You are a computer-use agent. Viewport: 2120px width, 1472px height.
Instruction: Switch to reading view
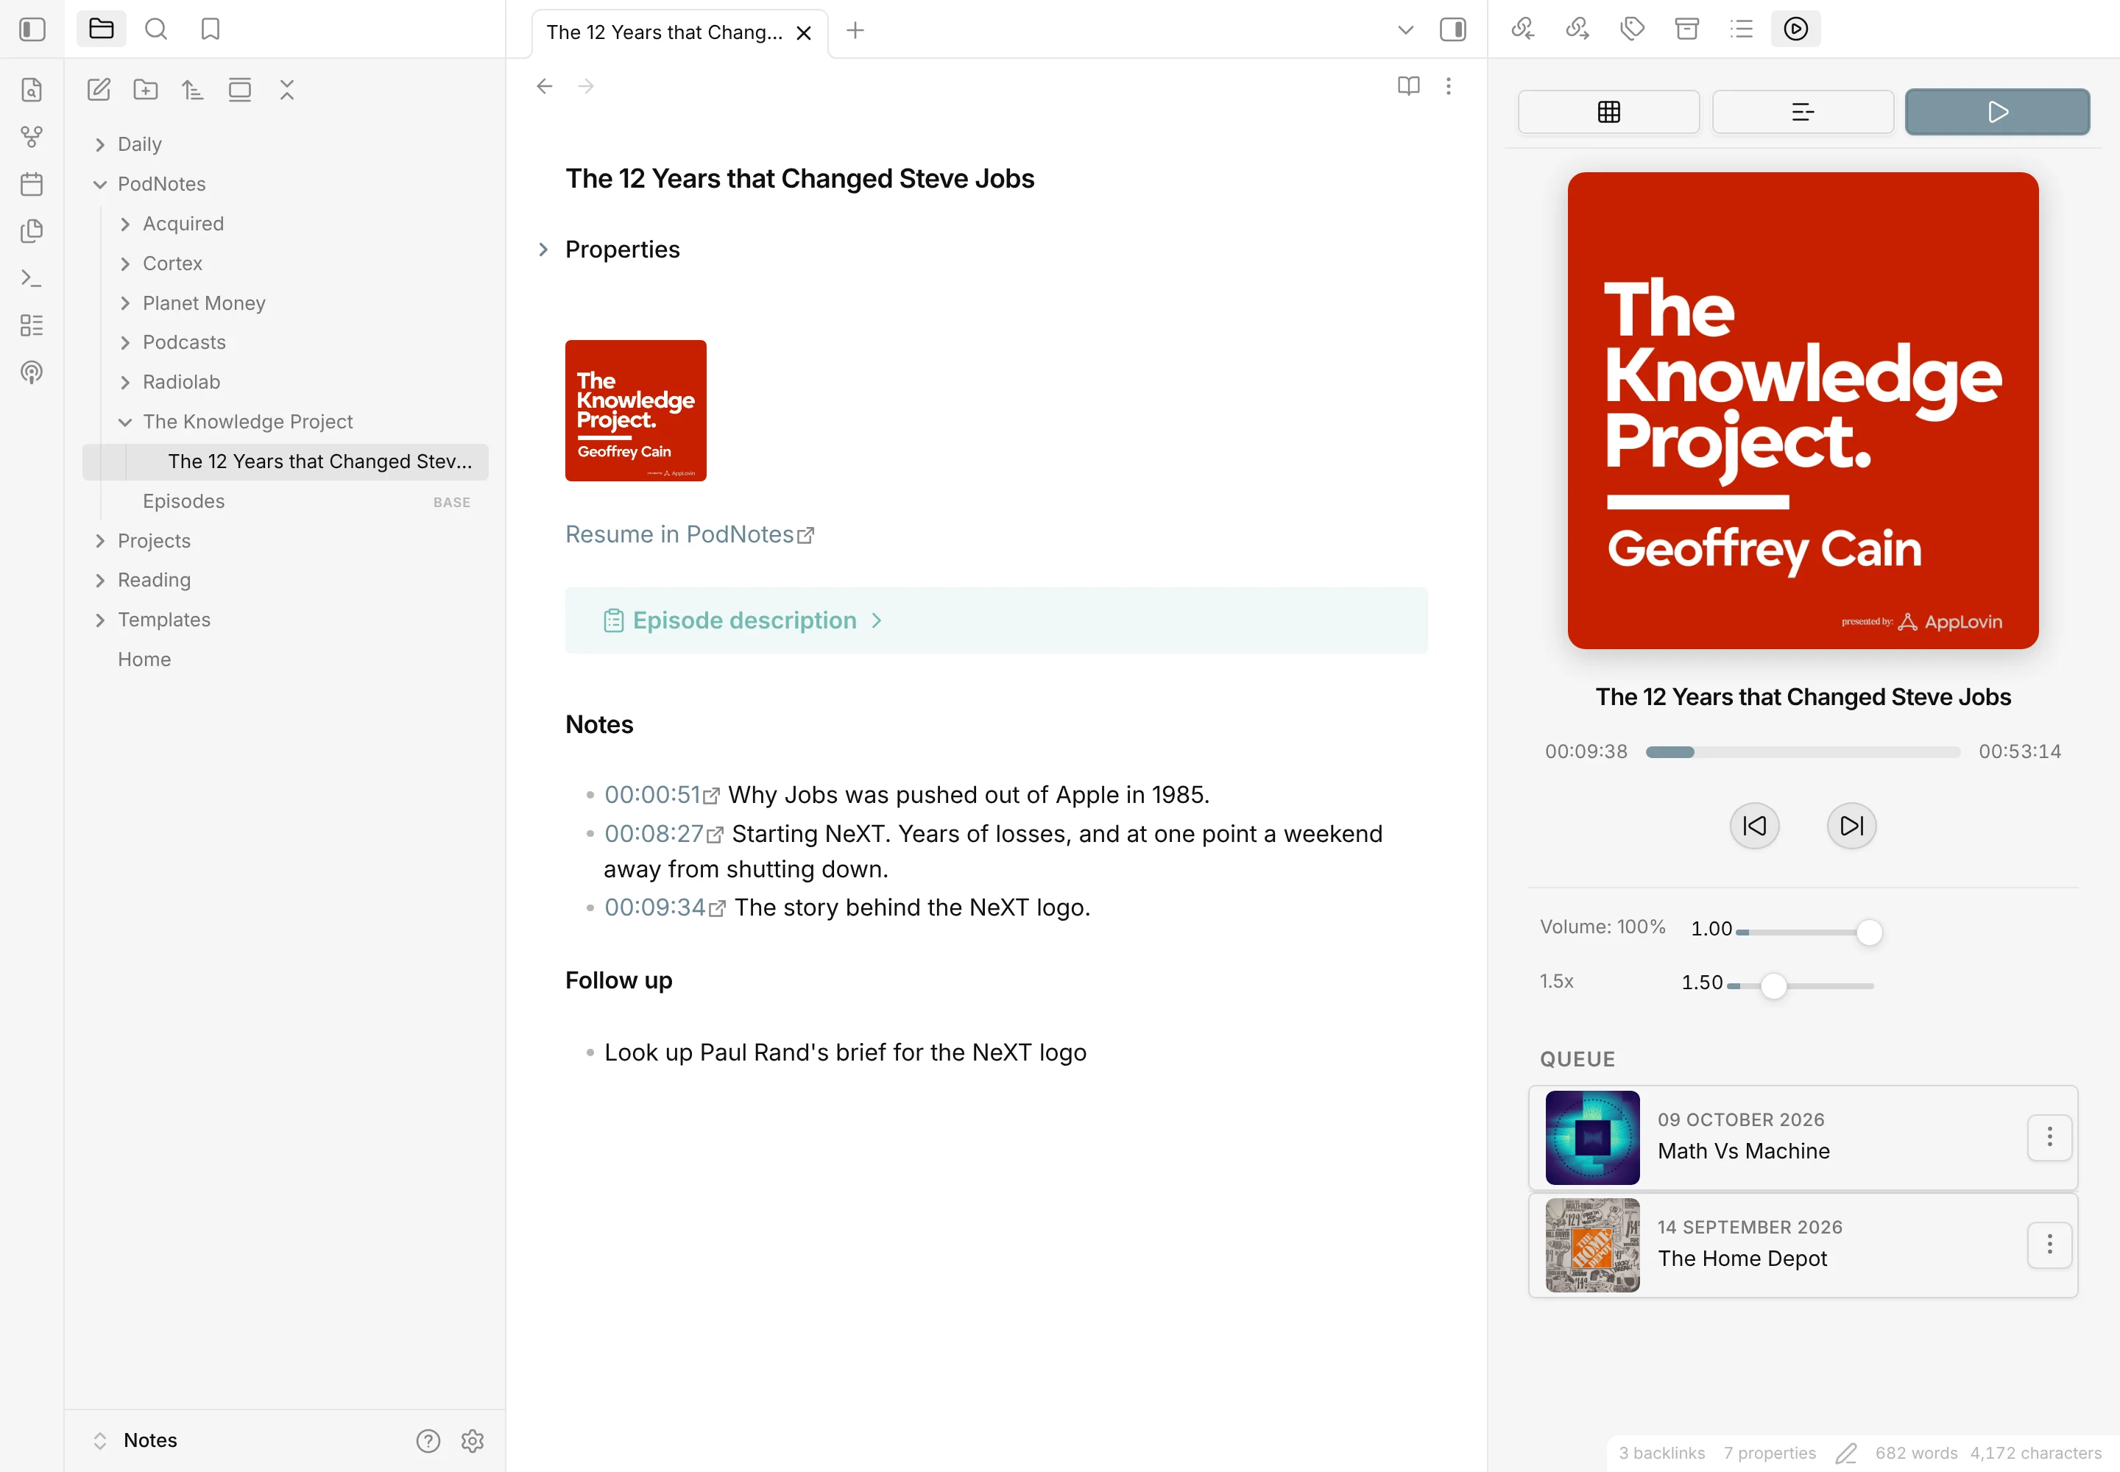click(1409, 86)
